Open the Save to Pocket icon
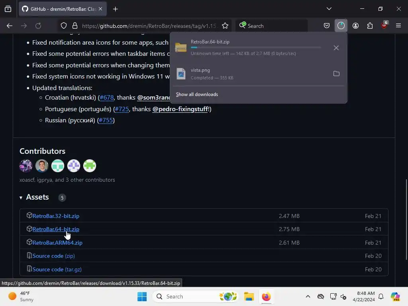The width and height of the screenshot is (408, 306). click(327, 26)
